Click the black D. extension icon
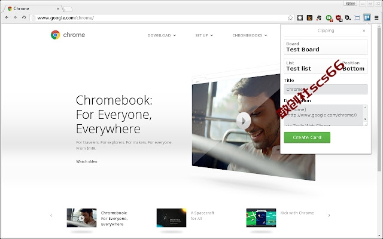This screenshot has height=239, width=383. tap(348, 18)
